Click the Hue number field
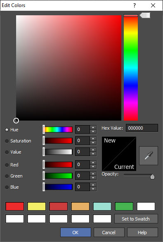This screenshot has width=163, height=242. coord(83,129)
